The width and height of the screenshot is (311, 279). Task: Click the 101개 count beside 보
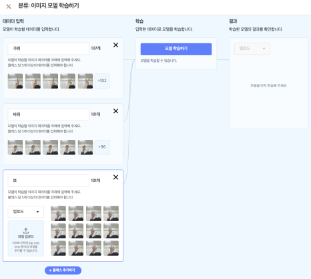[95, 180]
